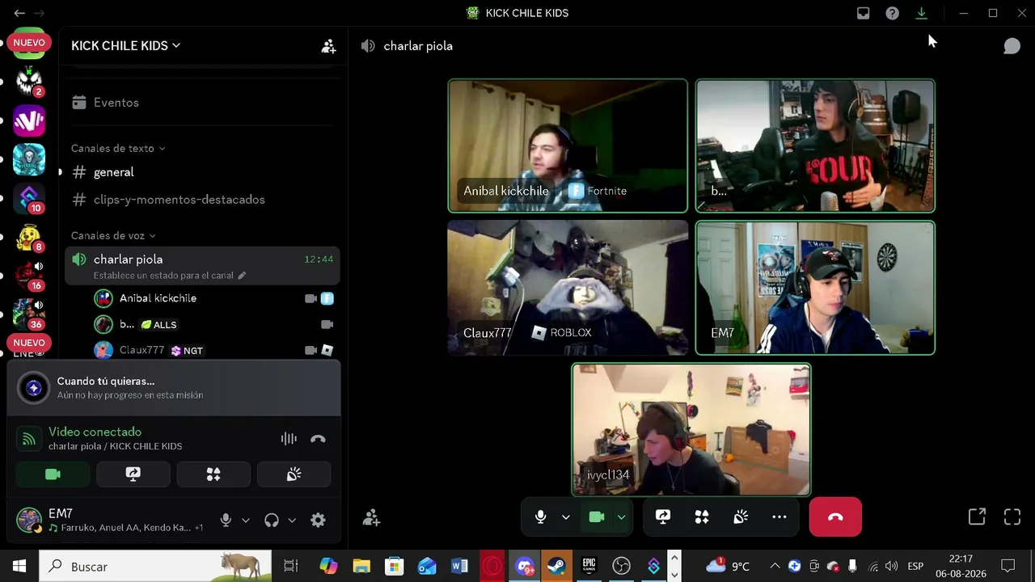Open the clips-y-momentos-destacados channel
This screenshot has height=582, width=1035.
202,200
